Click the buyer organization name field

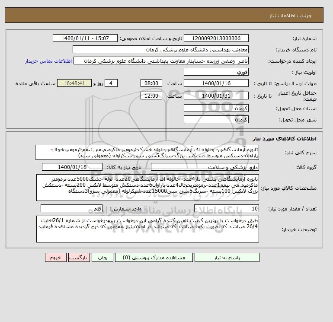coord(160,49)
